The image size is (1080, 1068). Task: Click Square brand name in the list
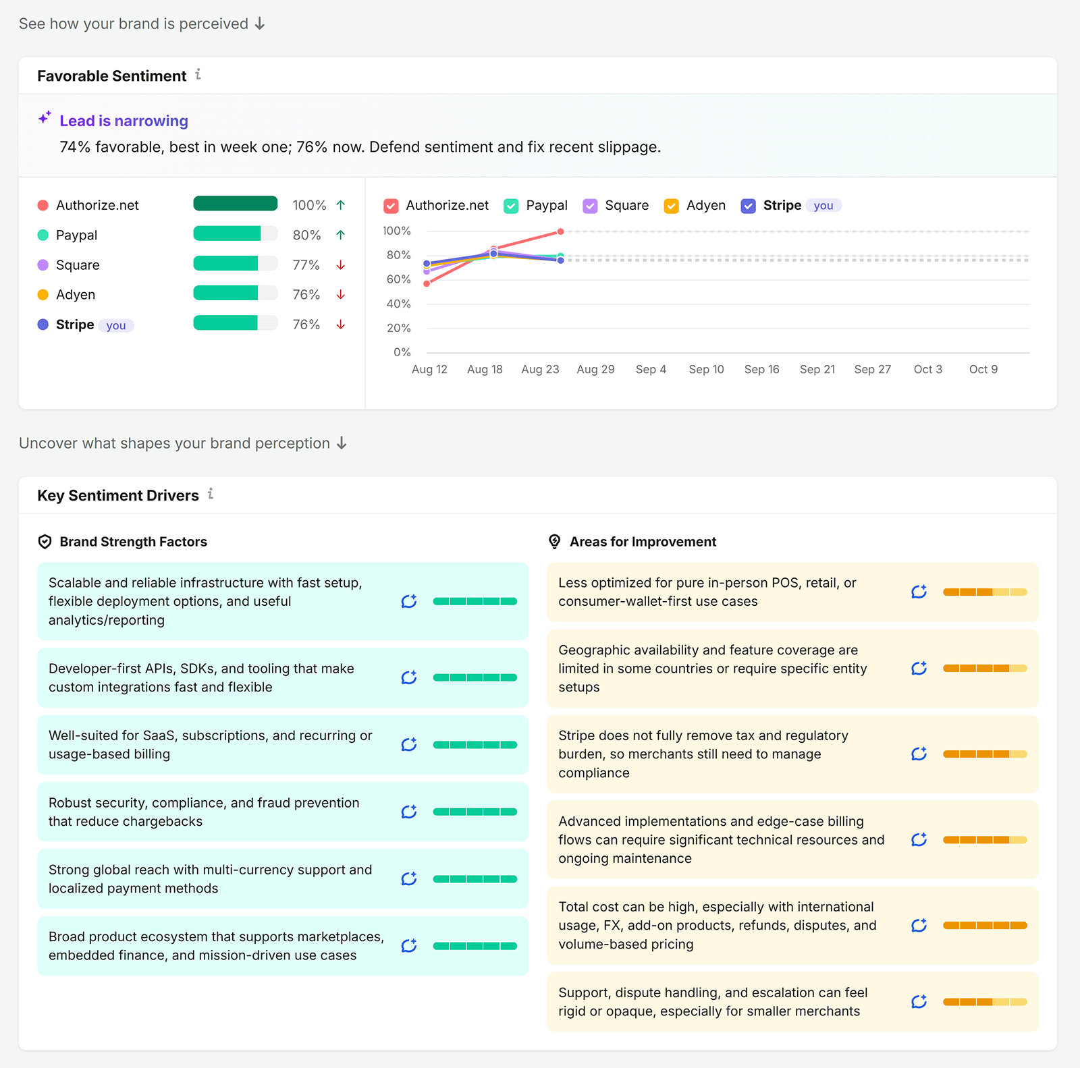tap(78, 265)
